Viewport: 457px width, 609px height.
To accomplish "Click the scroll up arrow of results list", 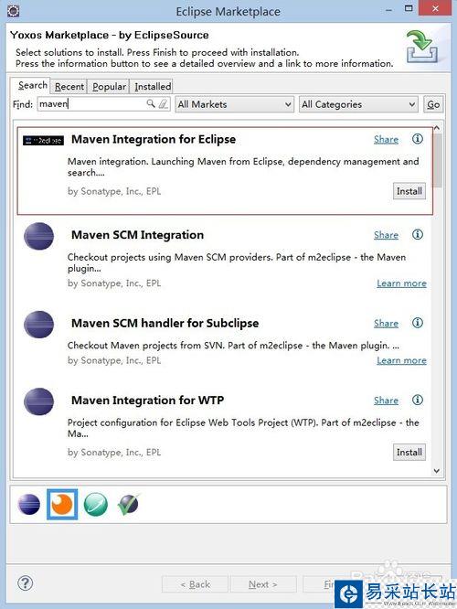I will (x=437, y=128).
